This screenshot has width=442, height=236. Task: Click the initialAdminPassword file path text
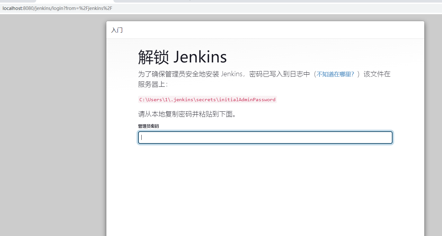[208, 100]
